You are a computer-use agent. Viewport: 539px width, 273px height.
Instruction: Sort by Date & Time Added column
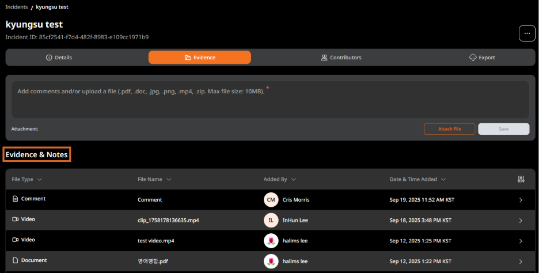click(417, 179)
